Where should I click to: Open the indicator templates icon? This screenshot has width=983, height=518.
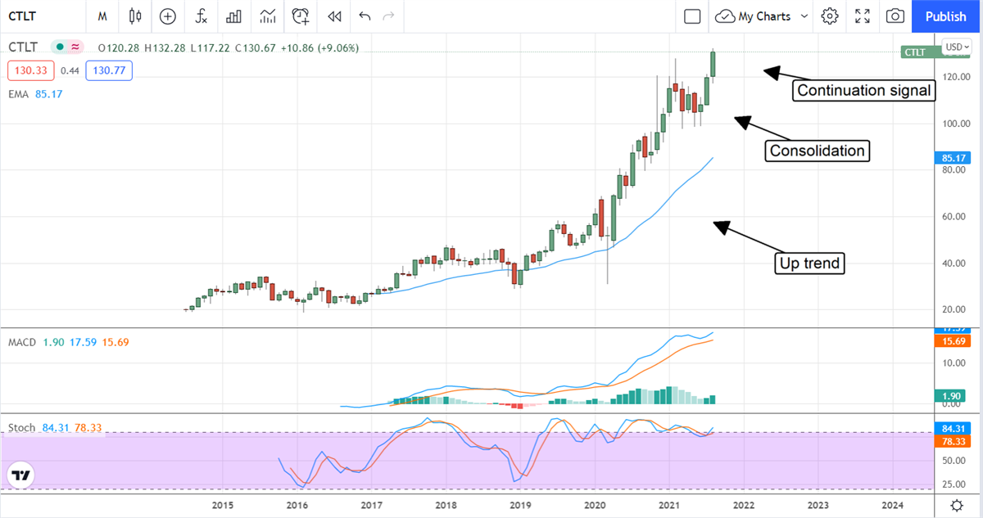tap(267, 16)
